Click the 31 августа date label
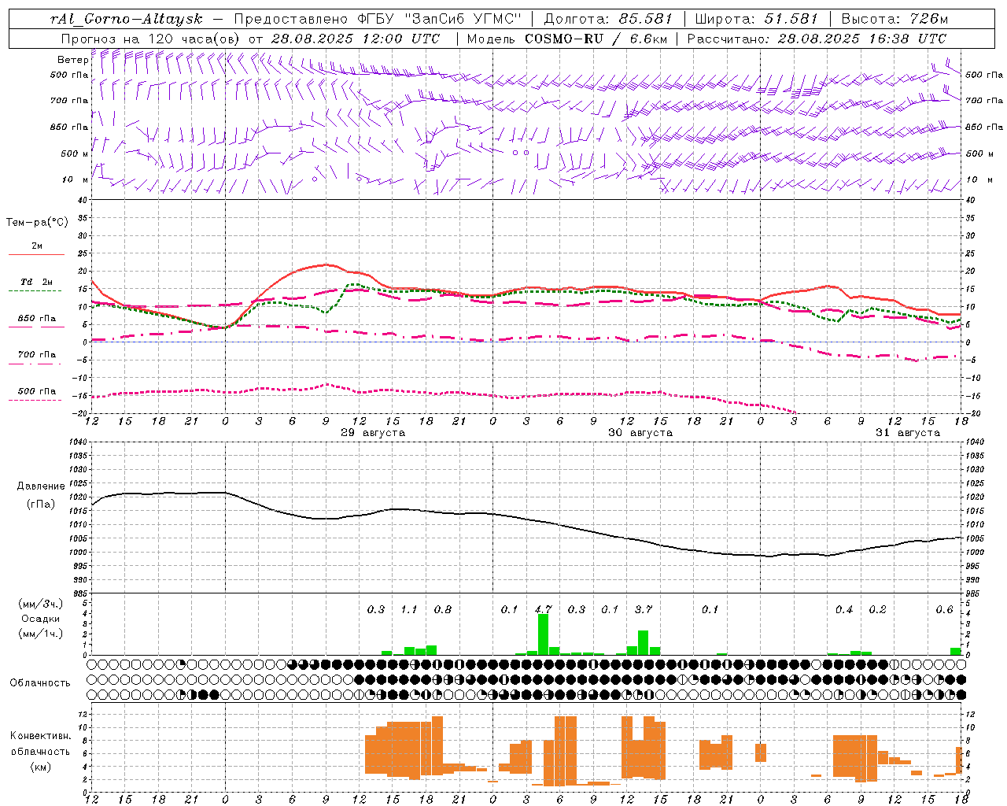 (x=908, y=433)
